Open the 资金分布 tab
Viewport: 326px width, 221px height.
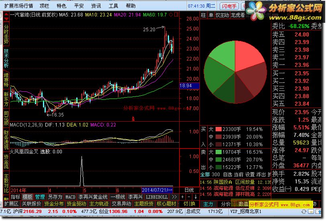coord(54,204)
